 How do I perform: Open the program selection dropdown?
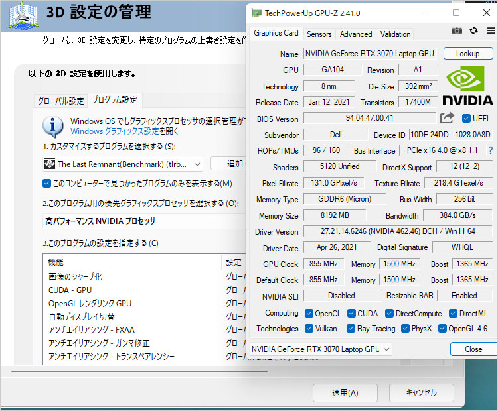[x=123, y=164]
